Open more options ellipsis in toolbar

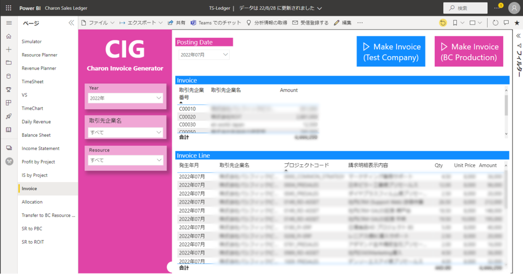360,22
